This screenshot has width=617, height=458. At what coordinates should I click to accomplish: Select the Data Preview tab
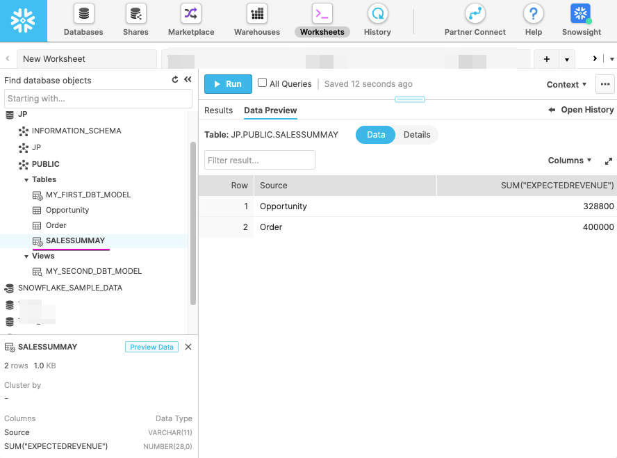point(270,111)
